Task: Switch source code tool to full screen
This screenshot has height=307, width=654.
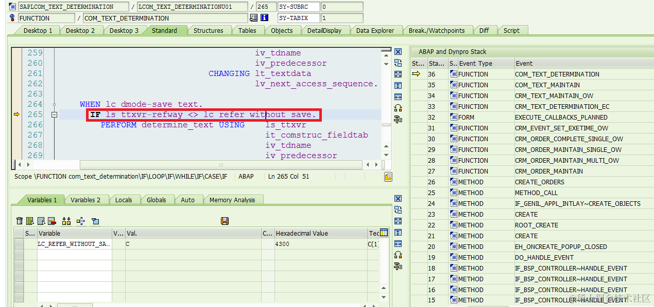Action: pos(398,74)
